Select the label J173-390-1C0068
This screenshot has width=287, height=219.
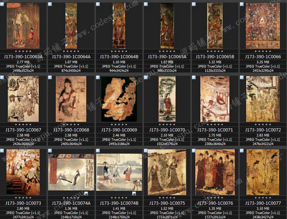pyautogui.click(x=71, y=130)
